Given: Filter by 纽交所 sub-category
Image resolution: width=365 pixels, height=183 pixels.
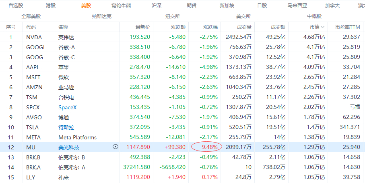Looking at the screenshot, I should [x=173, y=16].
